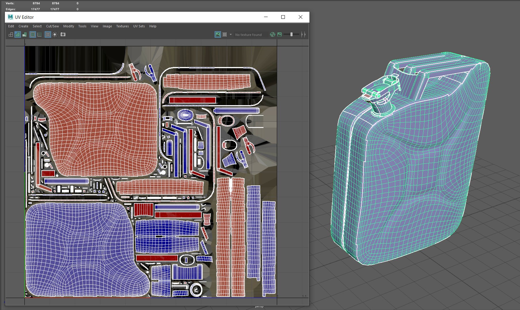Minimize the UV Editor window
The height and width of the screenshot is (310, 520).
[x=266, y=17]
